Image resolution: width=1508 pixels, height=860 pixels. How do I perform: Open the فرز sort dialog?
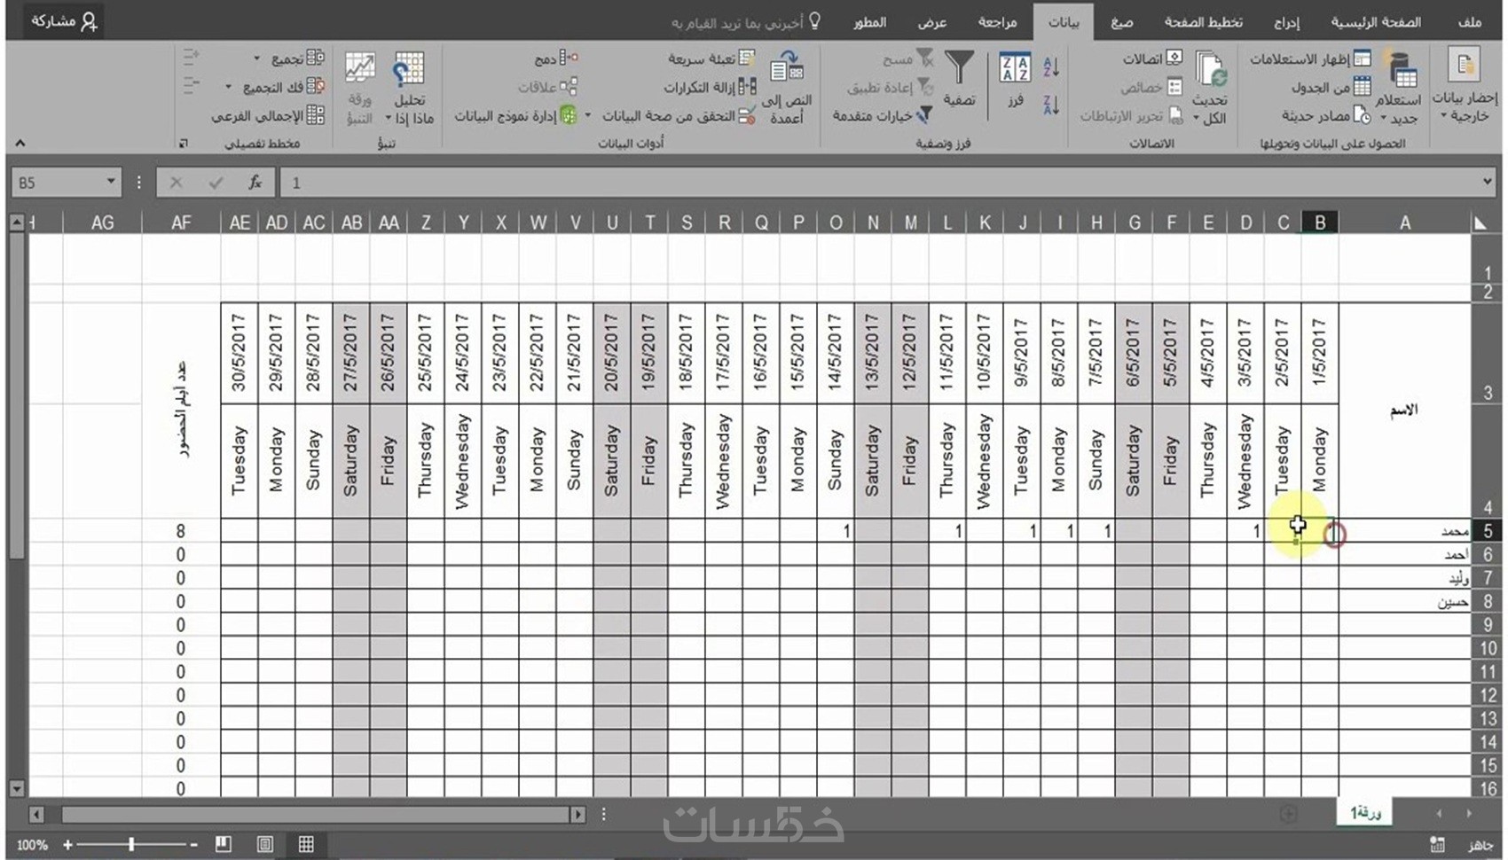pyautogui.click(x=1015, y=82)
